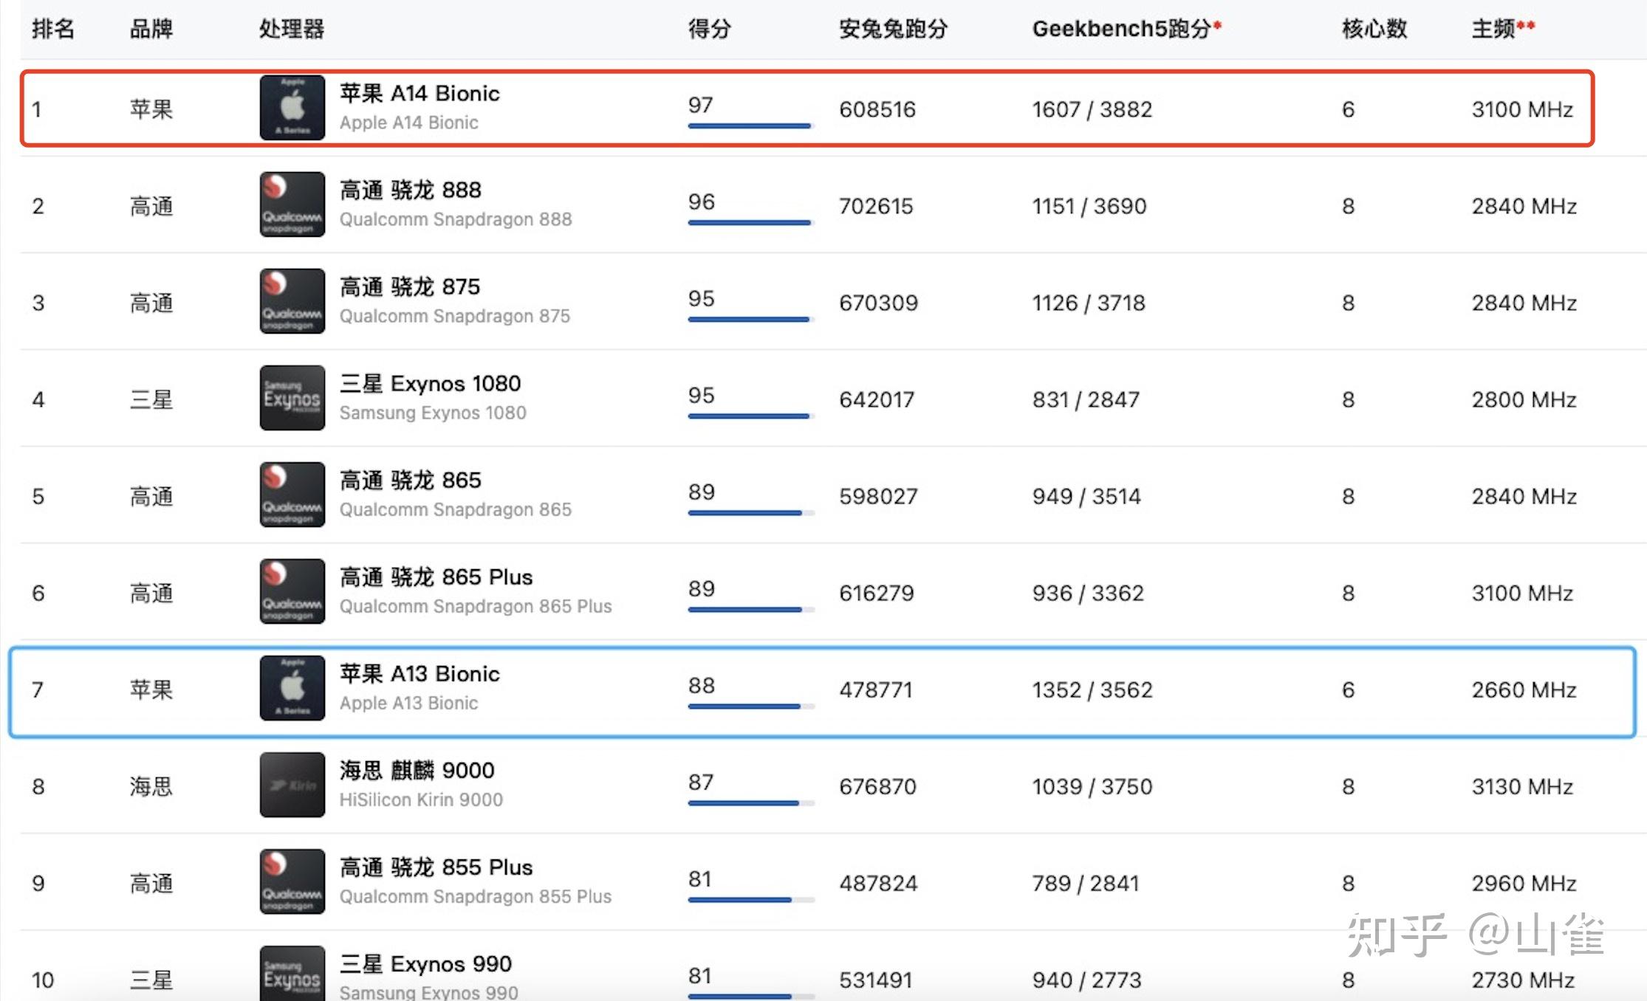Click frequency value 2960 MHz
The image size is (1647, 1001).
pyautogui.click(x=1524, y=883)
